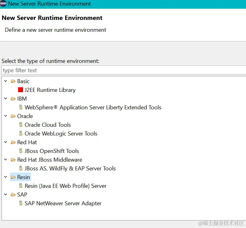The image size is (246, 228).
Task: Click the Basic folder icon
Action: pyautogui.click(x=13, y=81)
